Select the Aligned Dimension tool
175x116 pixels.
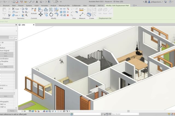point(81,10)
